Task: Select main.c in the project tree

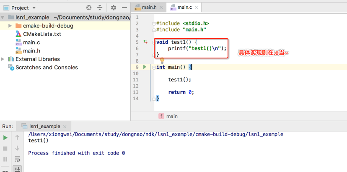Action: (x=31, y=43)
